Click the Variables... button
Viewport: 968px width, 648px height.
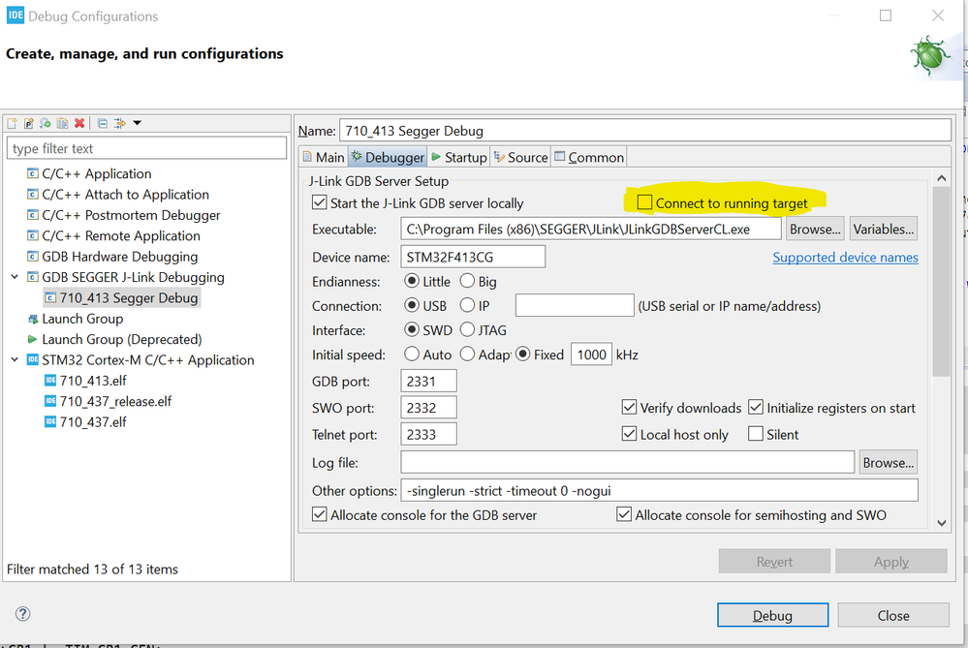884,229
